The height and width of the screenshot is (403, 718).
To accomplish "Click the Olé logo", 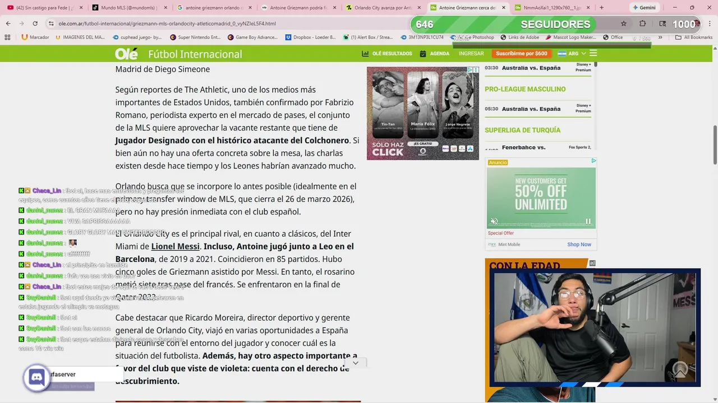I will [x=126, y=54].
